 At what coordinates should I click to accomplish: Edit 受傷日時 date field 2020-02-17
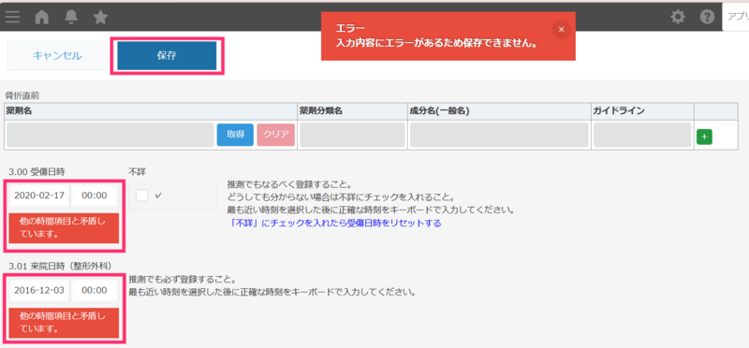pyautogui.click(x=39, y=196)
